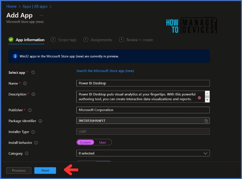Screen dimensions: 242x179
Task: Click the green App information checkmark icon
Action: coord(11,39)
